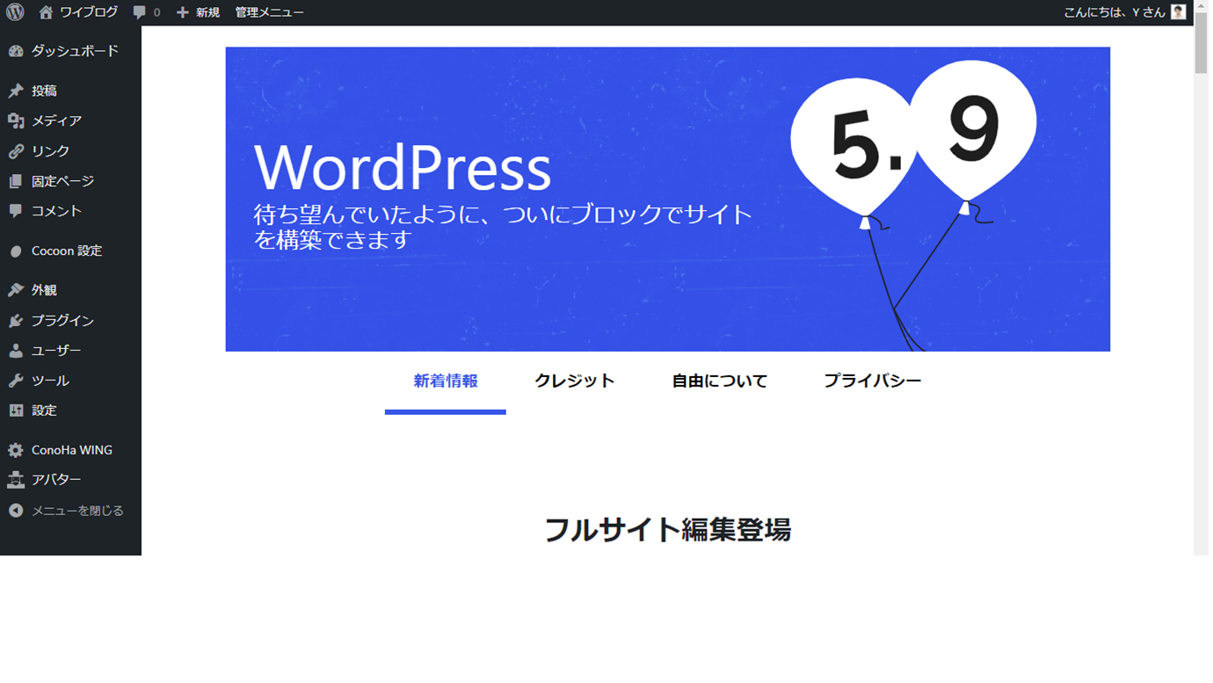Viewport: 1213px width, 683px height.
Task: Open プラグイン menu label
Action: pos(62,321)
